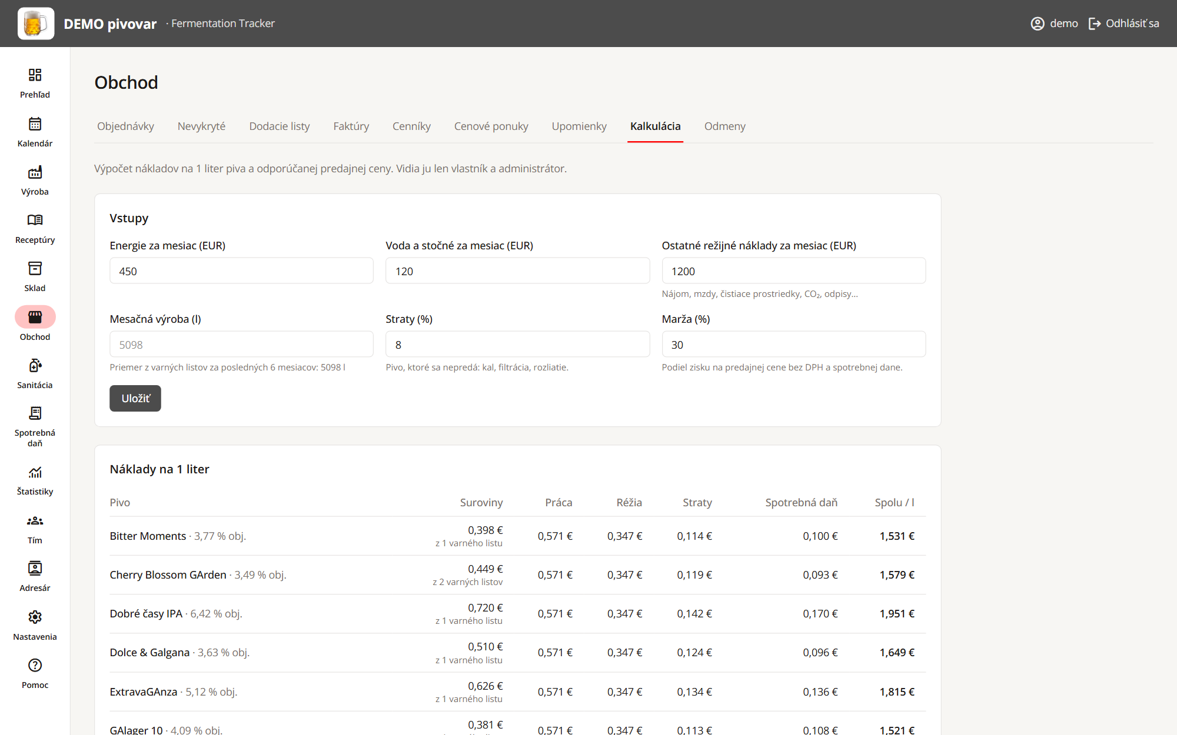Open the Kalendár sidebar icon
The image size is (1177, 735).
tap(35, 124)
